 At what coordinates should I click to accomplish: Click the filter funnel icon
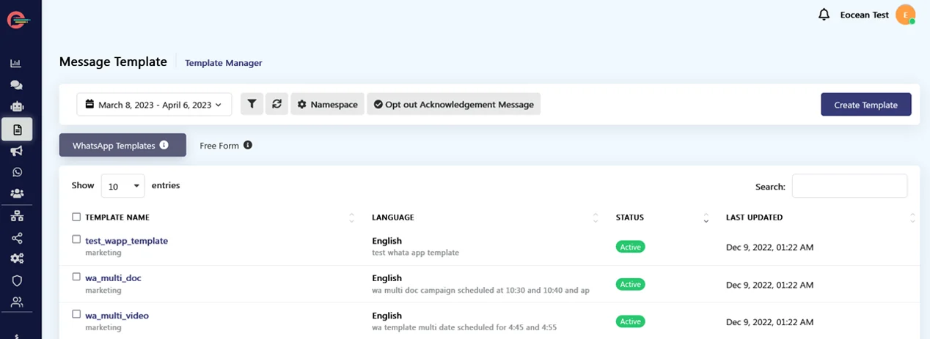pos(252,105)
